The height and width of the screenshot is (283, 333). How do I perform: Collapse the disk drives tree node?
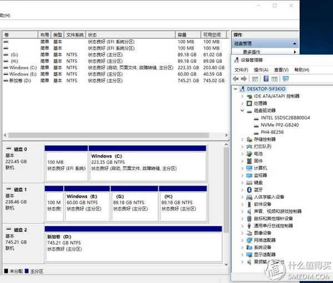click(x=242, y=110)
